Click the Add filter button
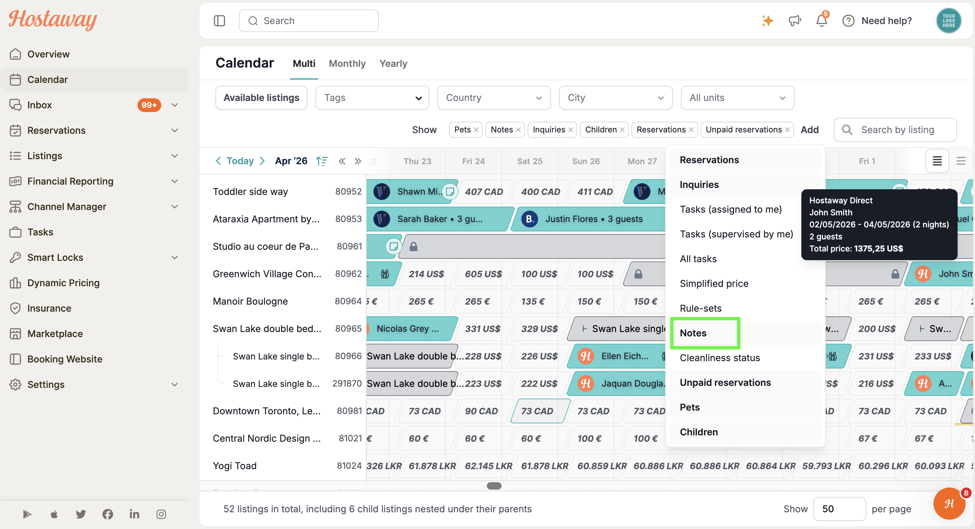Screen dimensions: 975x529 pyautogui.click(x=809, y=130)
